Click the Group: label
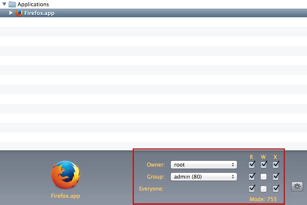This screenshot has width=307, height=205. [155, 177]
